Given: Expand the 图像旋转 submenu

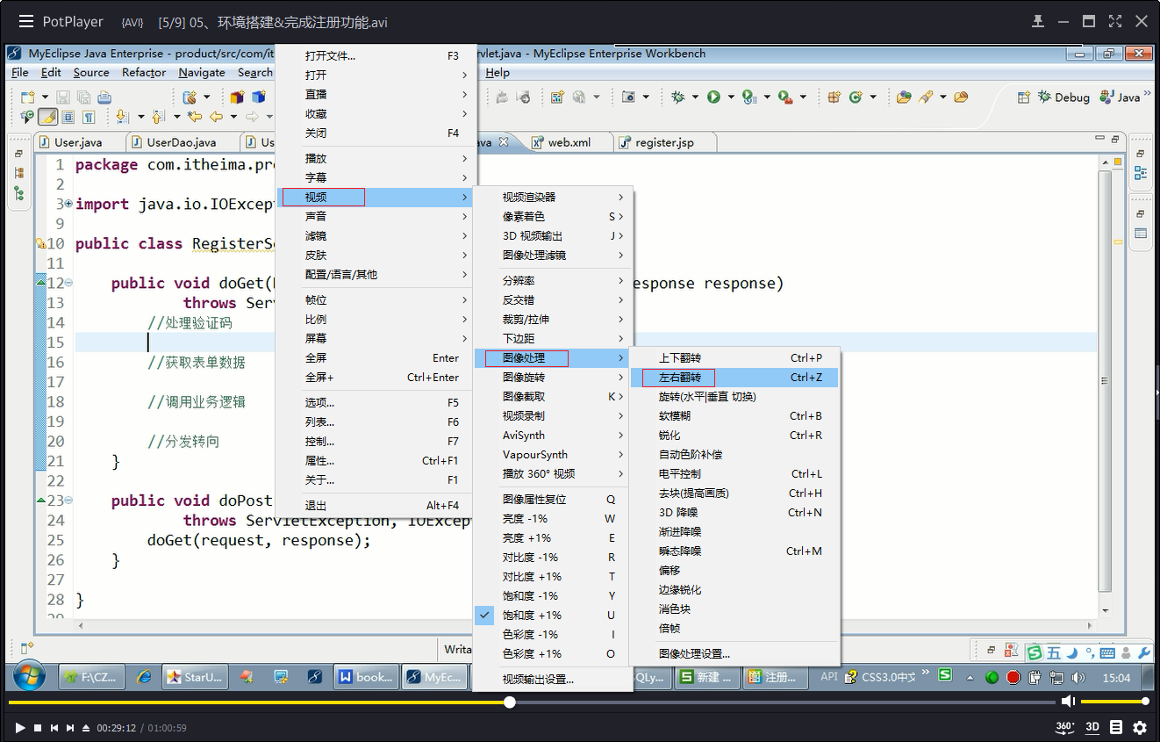Looking at the screenshot, I should [x=553, y=378].
